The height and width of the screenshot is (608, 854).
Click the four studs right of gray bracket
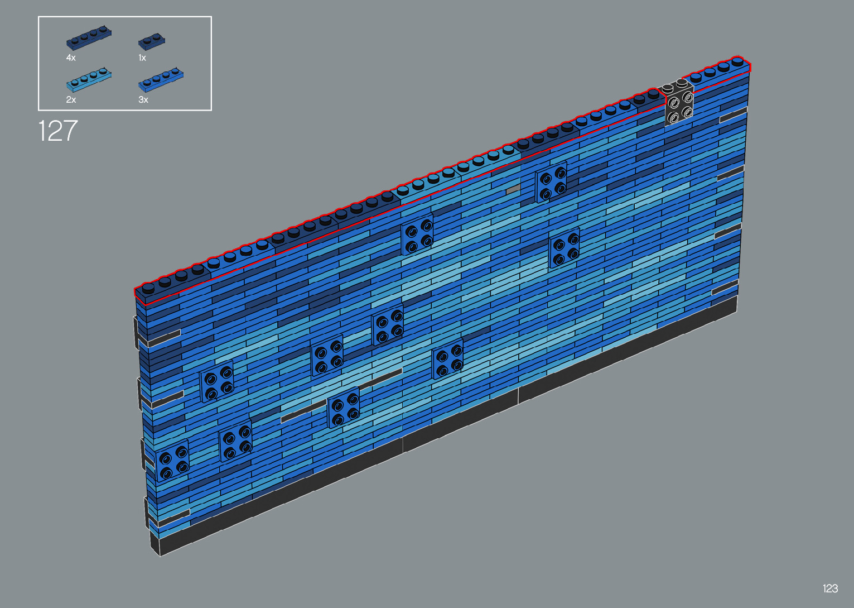[717, 69]
